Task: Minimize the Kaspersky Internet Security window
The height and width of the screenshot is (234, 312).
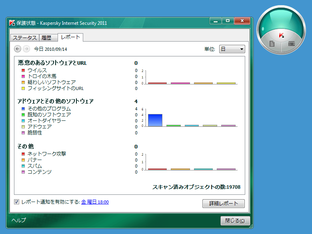Action: click(x=216, y=21)
